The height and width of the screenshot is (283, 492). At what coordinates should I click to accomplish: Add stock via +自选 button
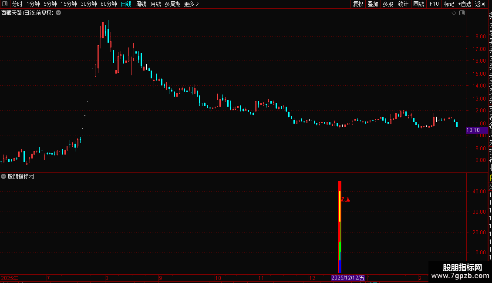coord(465,4)
